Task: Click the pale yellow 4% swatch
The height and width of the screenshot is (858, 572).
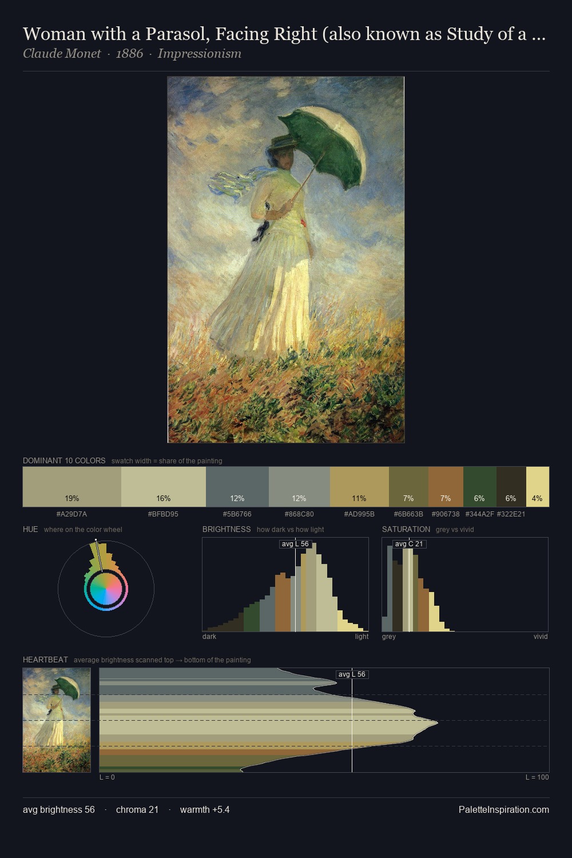Action: point(538,487)
